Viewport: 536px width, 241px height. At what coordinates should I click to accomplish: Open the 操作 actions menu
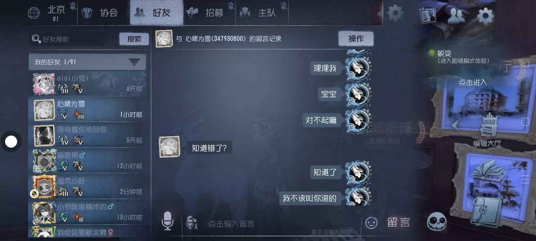point(356,39)
